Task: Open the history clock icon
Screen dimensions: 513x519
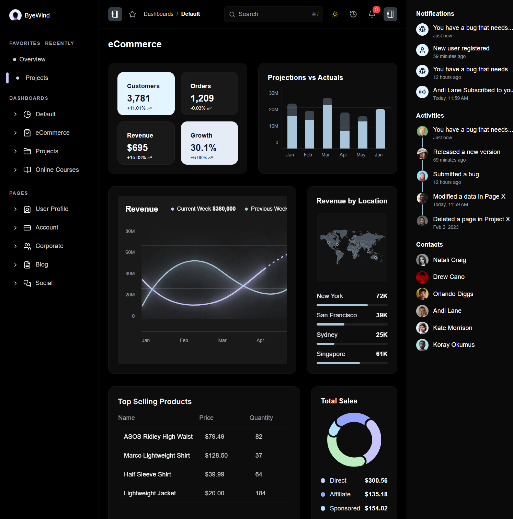Action: click(x=353, y=14)
